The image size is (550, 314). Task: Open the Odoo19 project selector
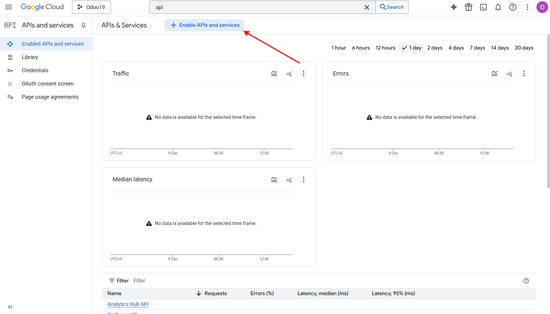pos(91,7)
